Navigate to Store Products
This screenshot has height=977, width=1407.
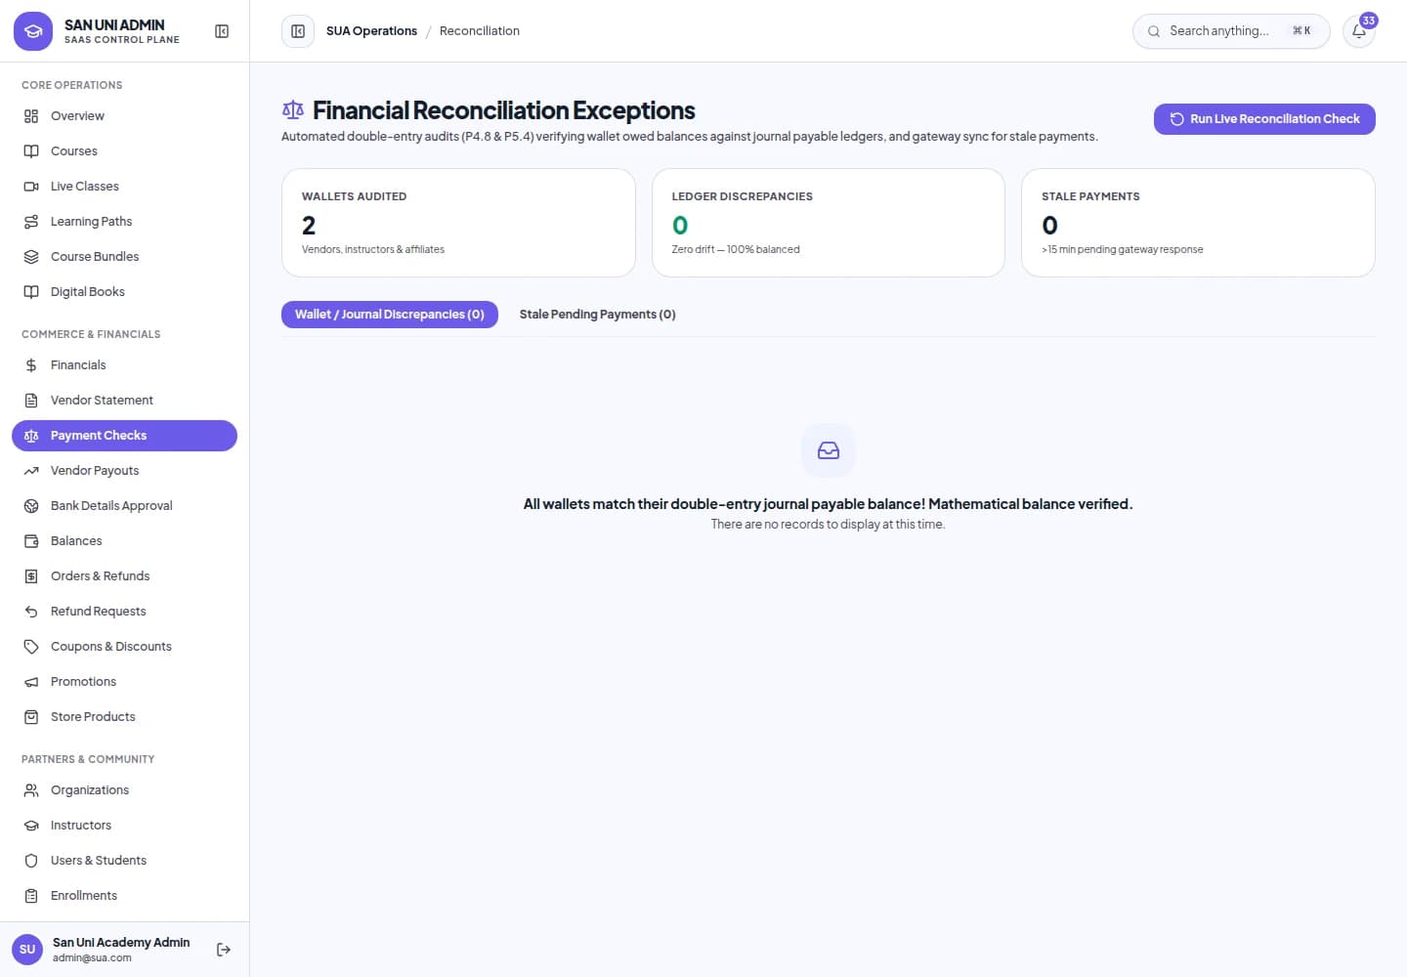click(x=124, y=717)
